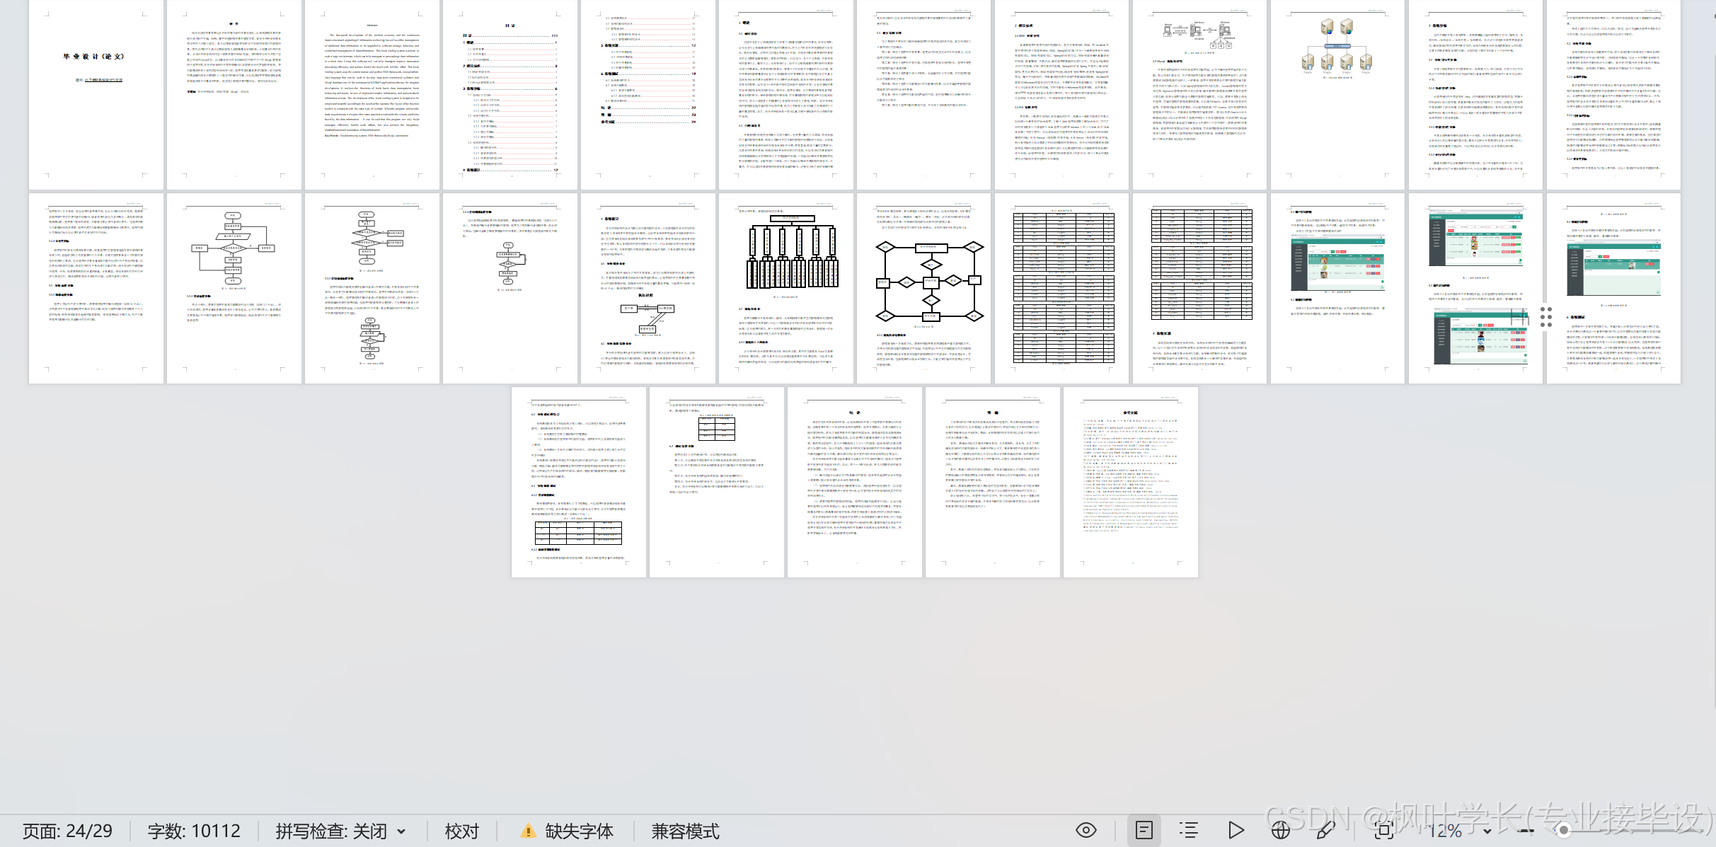Click the 缺失字体 warning icon

[x=528, y=831]
